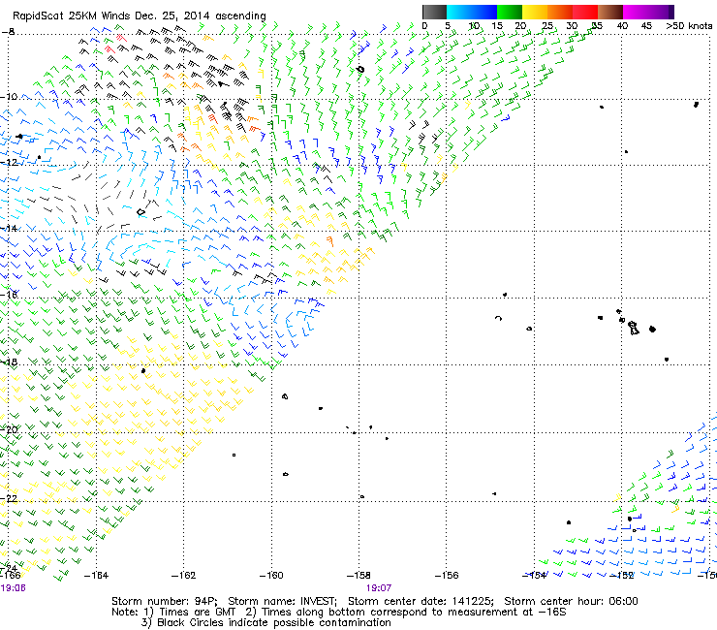Click the latitude label '-8'
The width and height of the screenshot is (717, 630).
[x=8, y=32]
